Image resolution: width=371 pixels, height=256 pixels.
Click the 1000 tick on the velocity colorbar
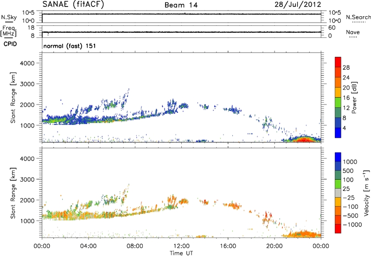tap(350, 162)
